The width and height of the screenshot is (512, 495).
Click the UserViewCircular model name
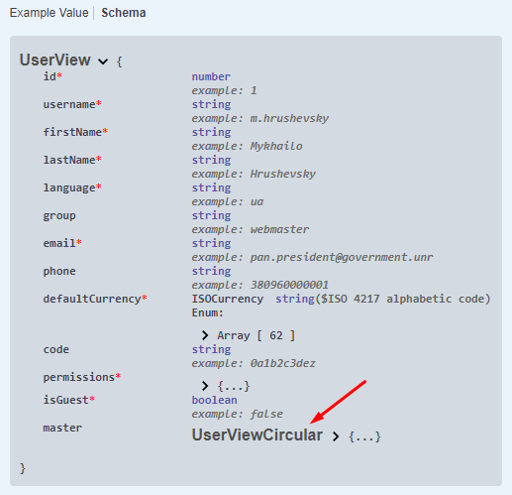(x=257, y=435)
